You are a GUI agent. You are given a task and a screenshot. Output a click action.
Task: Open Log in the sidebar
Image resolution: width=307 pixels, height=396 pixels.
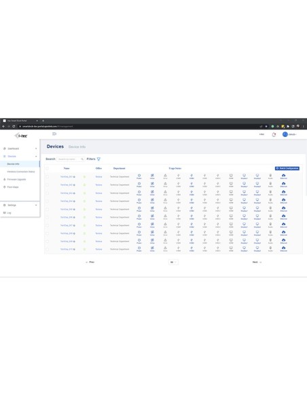coord(9,213)
